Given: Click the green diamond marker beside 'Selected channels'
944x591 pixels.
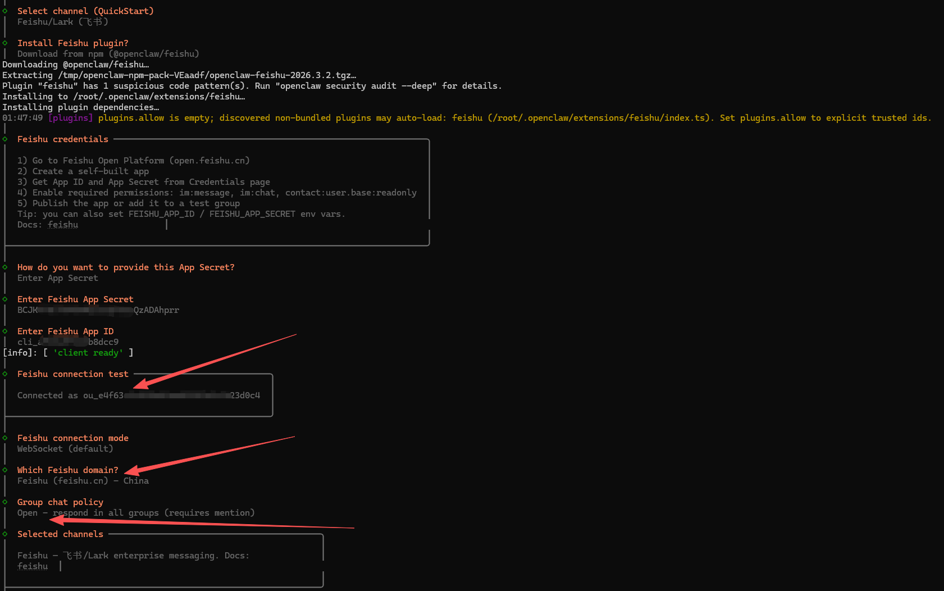Looking at the screenshot, I should pyautogui.click(x=5, y=534).
